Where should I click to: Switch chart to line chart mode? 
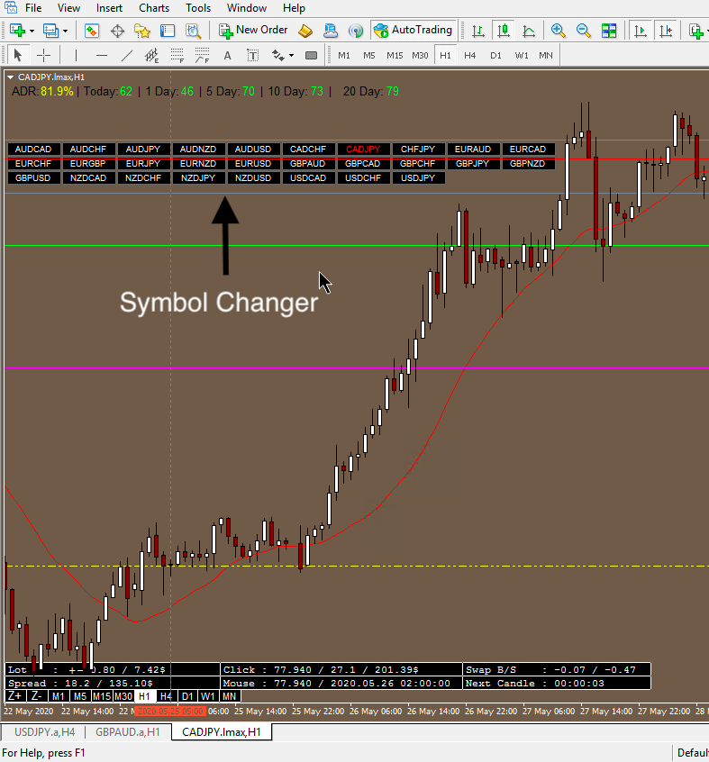(529, 32)
